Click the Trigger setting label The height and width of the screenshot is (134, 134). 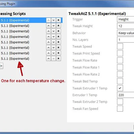77,19
